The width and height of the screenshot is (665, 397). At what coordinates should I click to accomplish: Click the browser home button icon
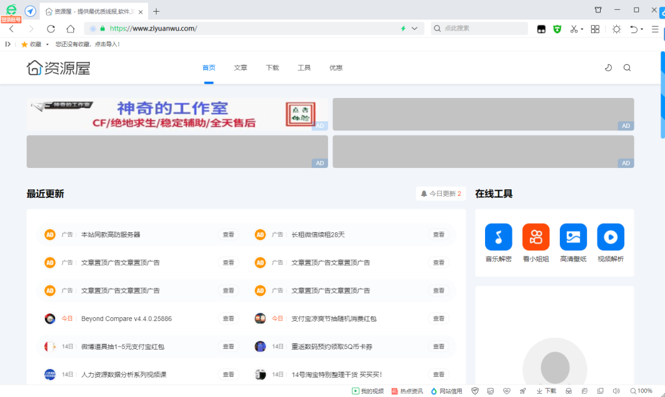[x=70, y=29]
